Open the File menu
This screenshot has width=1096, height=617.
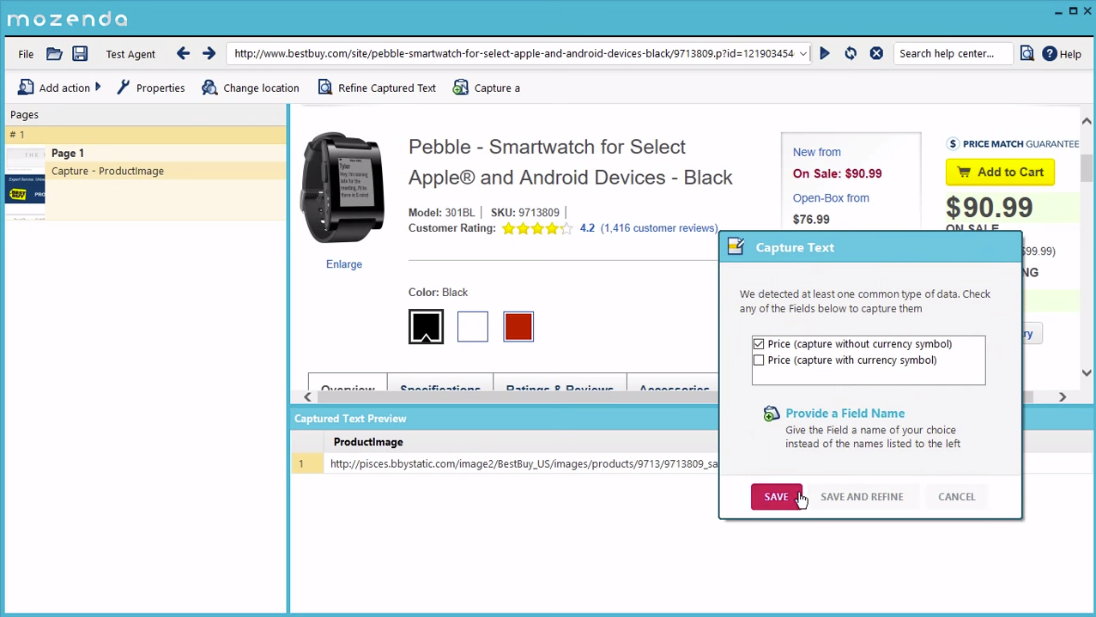pyautogui.click(x=26, y=54)
